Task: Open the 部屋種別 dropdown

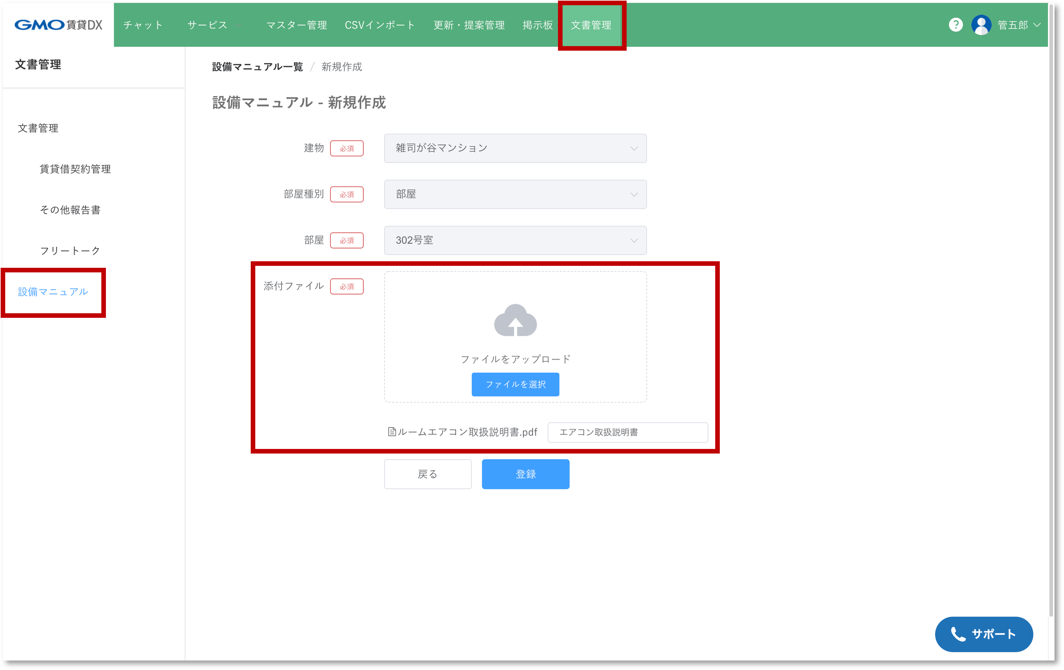Action: [515, 194]
